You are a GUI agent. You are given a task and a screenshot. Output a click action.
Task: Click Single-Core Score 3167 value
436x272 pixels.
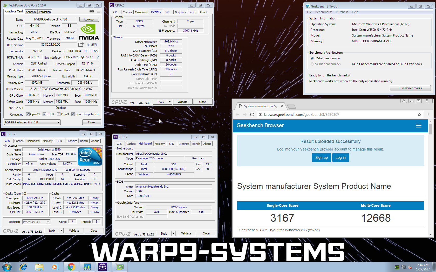[282, 218]
